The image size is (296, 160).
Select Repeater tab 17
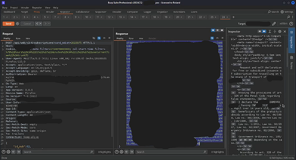click(x=143, y=17)
